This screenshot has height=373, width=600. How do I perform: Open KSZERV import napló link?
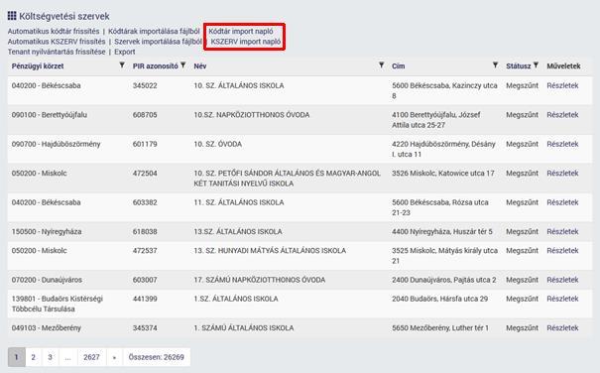pyautogui.click(x=246, y=42)
